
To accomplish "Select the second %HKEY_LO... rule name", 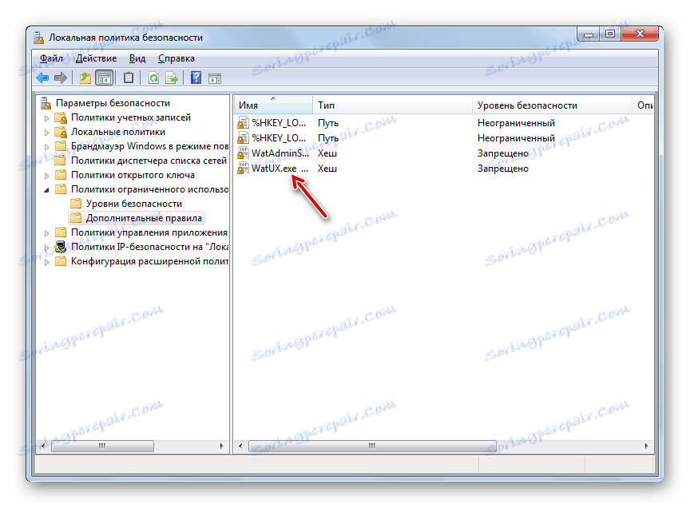I will [x=279, y=138].
